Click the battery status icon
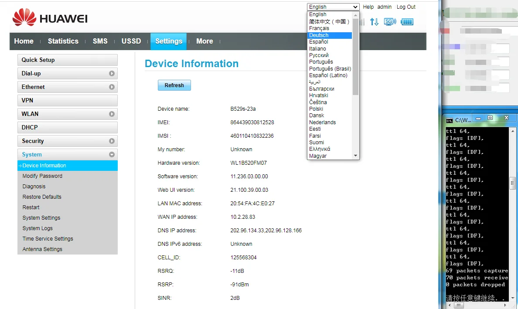The width and height of the screenshot is (518, 309). pyautogui.click(x=407, y=22)
